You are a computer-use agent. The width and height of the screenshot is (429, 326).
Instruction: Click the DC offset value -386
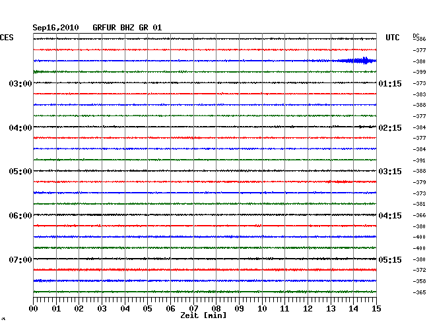(x=419, y=39)
